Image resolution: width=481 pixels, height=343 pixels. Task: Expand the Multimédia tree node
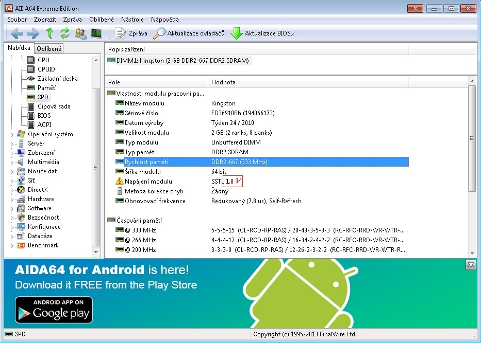(x=12, y=163)
